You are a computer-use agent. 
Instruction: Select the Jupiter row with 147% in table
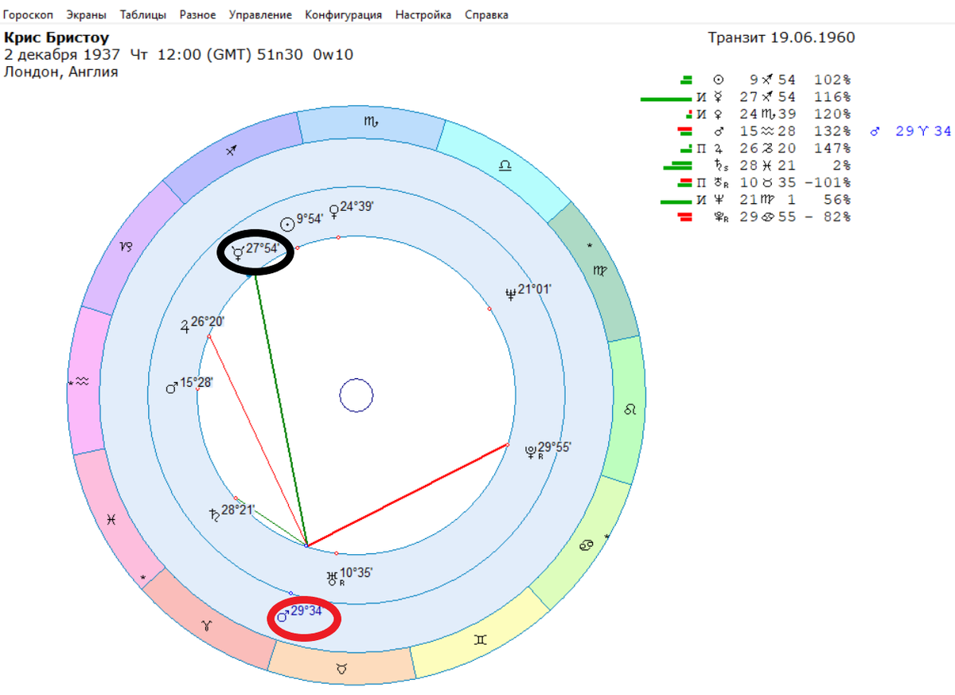coord(764,148)
